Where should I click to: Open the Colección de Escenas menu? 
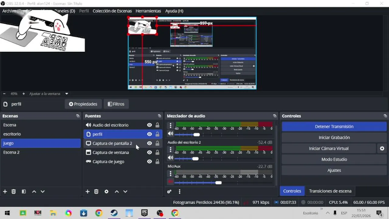point(112,11)
